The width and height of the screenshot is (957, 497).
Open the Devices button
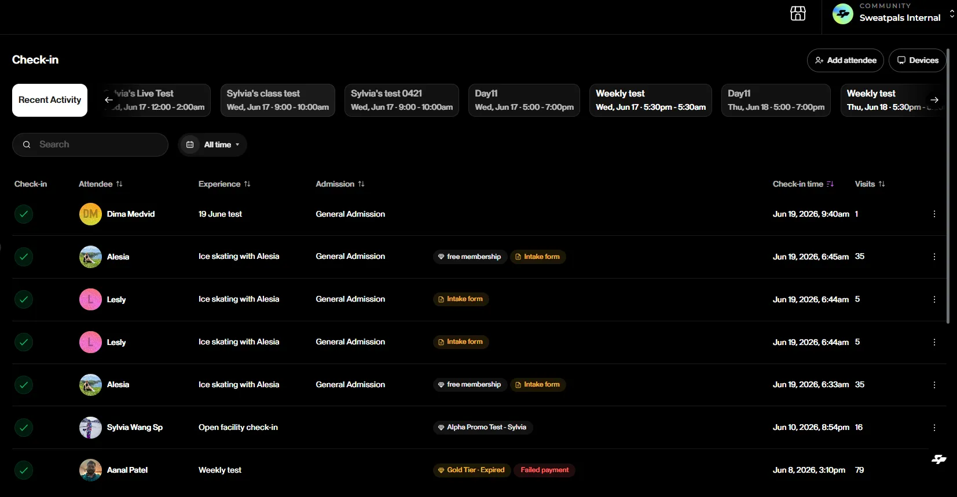[x=917, y=60]
